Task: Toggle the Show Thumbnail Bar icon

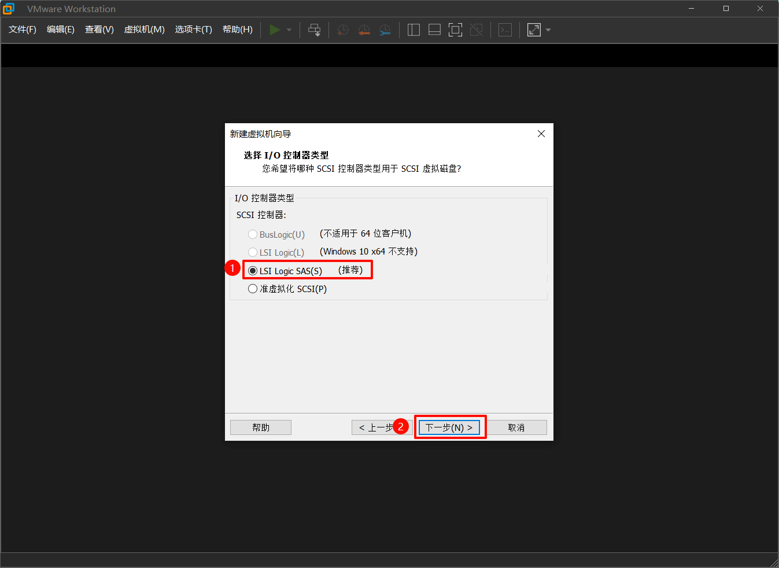Action: pos(434,29)
